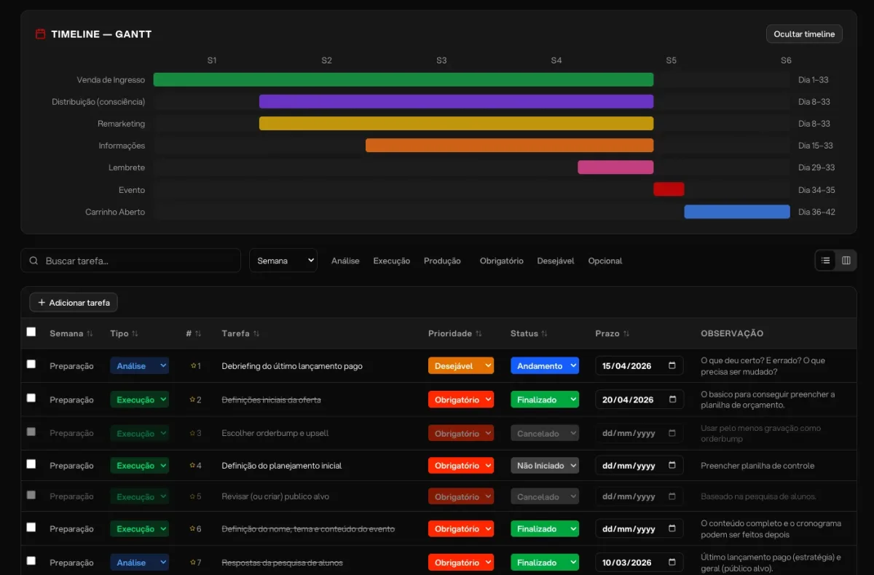874x575 pixels.
Task: Open Andamento status dropdown
Action: tap(545, 366)
